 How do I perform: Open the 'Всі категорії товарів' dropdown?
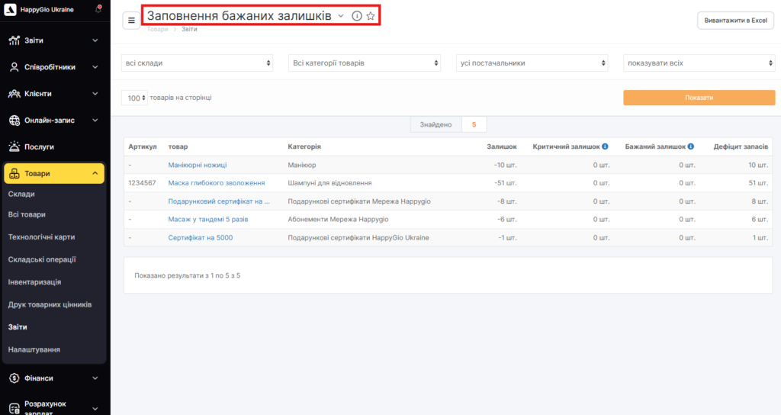click(365, 63)
